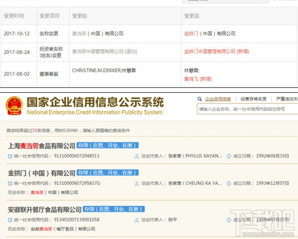Click credit code 91310000607295837G

click(77, 183)
